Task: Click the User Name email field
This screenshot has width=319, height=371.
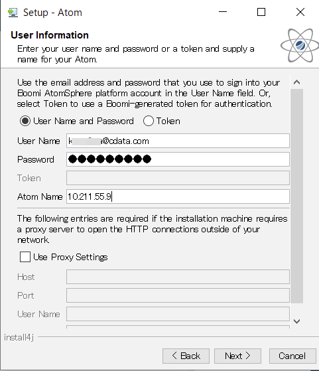Action: 178,141
